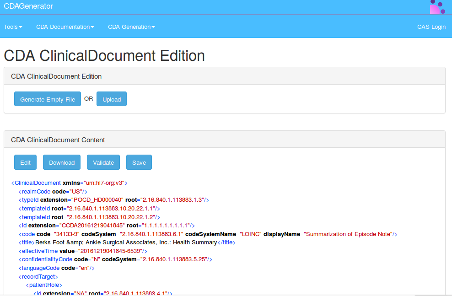Select the ClinicalDocument root element tag
The width and height of the screenshot is (452, 296).
pyautogui.click(x=38, y=183)
